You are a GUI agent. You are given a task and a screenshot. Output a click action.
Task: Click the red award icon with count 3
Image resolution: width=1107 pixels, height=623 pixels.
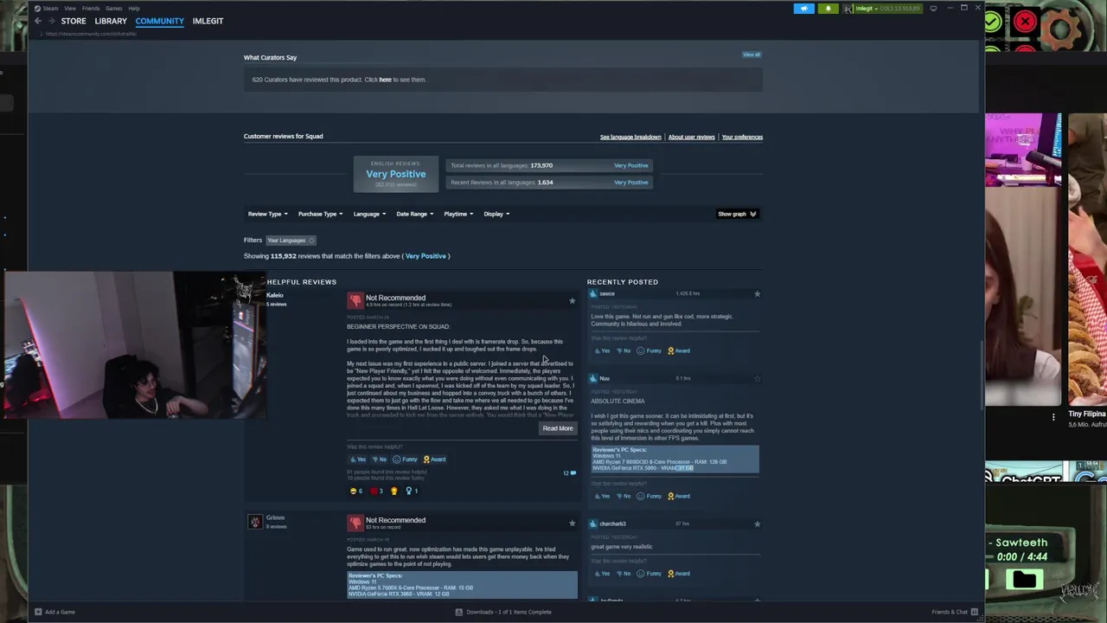point(376,491)
